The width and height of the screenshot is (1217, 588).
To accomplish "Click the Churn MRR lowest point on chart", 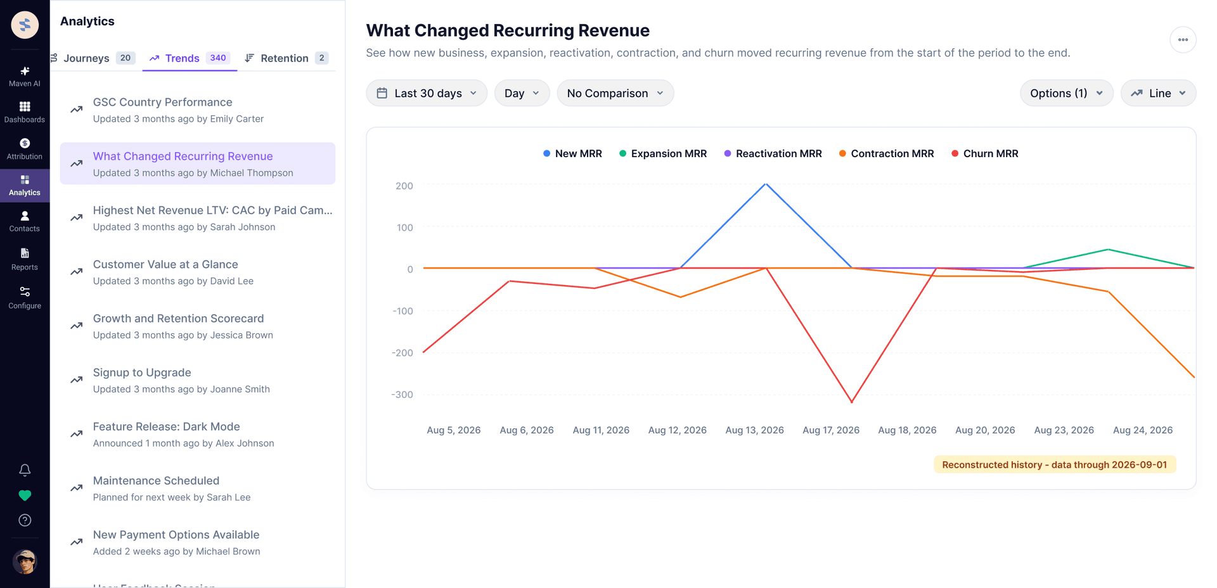I will 852,402.
